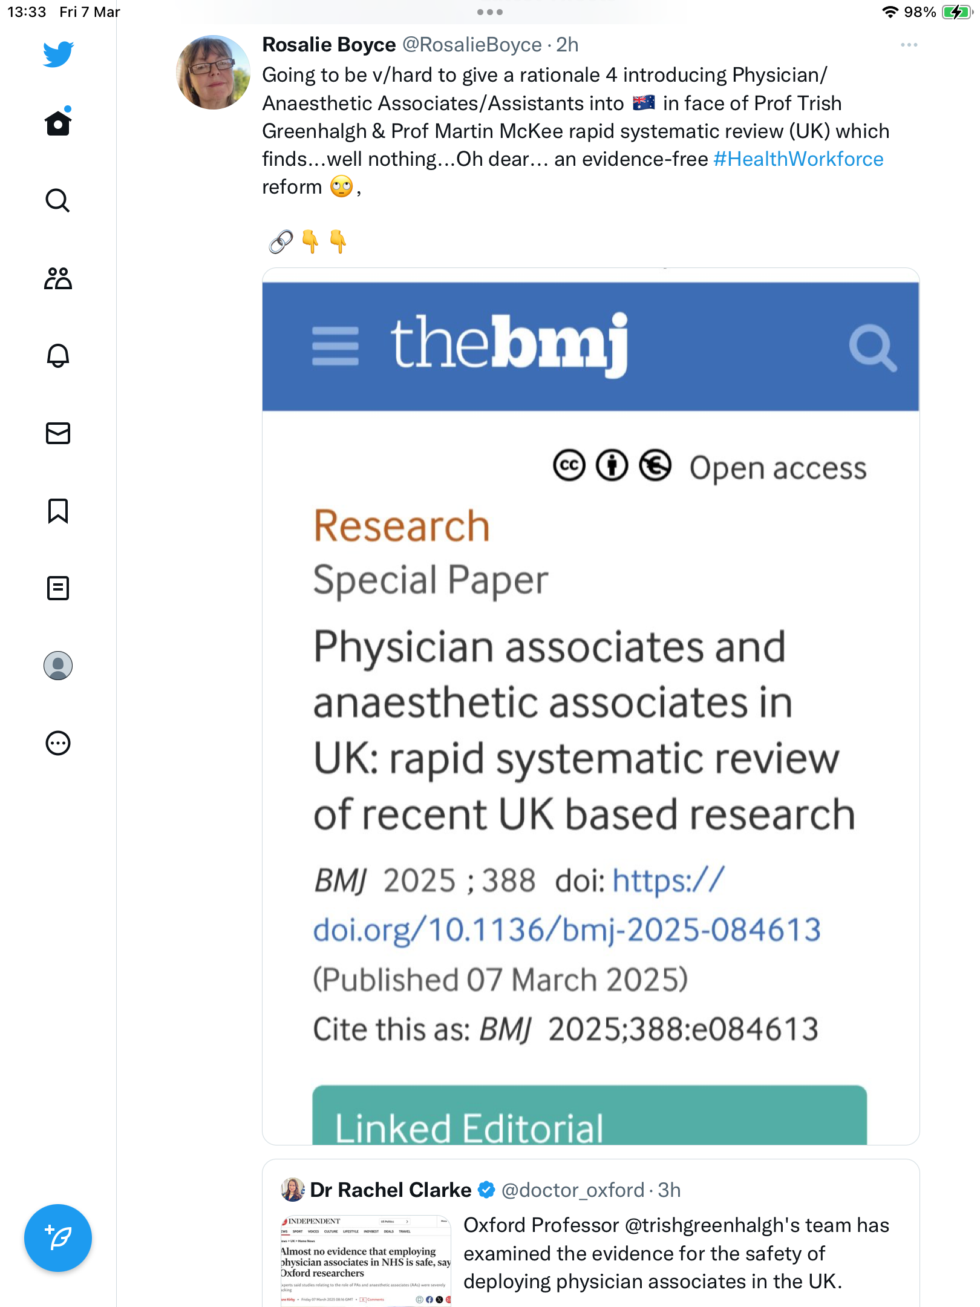Screen dimensions: 980x1307
Task: Open Dr Rachel Clarke's quoted tweet name
Action: pos(390,1190)
